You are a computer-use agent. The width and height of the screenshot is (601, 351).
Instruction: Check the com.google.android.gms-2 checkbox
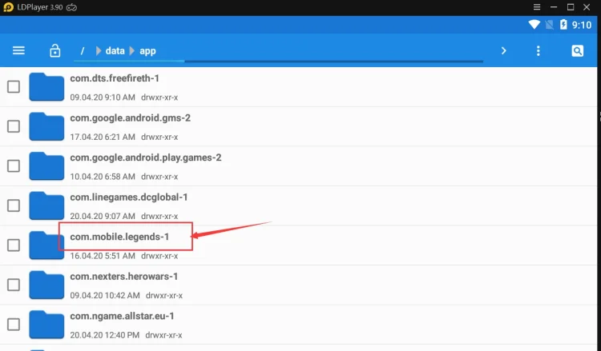tap(14, 126)
